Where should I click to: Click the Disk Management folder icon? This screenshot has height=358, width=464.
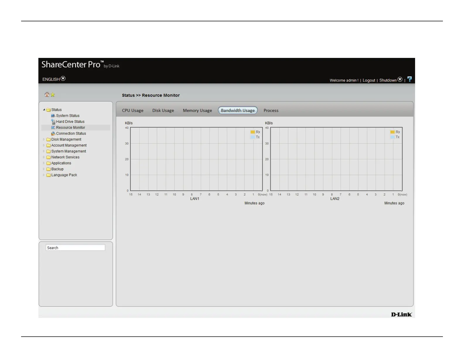click(48, 140)
